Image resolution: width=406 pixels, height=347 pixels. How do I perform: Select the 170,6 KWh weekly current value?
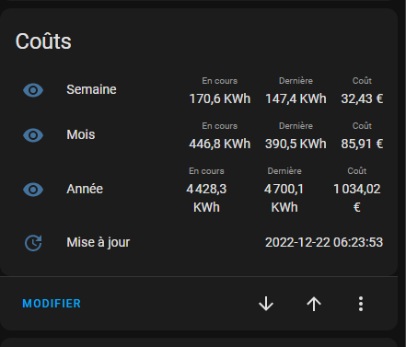pyautogui.click(x=220, y=98)
